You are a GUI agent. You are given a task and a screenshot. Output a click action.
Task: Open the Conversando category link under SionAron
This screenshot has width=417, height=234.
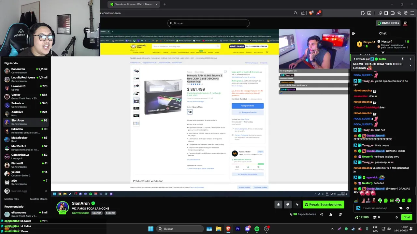click(x=80, y=213)
